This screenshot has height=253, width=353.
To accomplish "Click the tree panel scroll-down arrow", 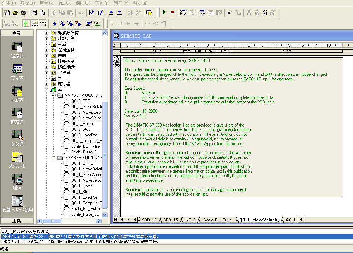I will click(105, 215).
